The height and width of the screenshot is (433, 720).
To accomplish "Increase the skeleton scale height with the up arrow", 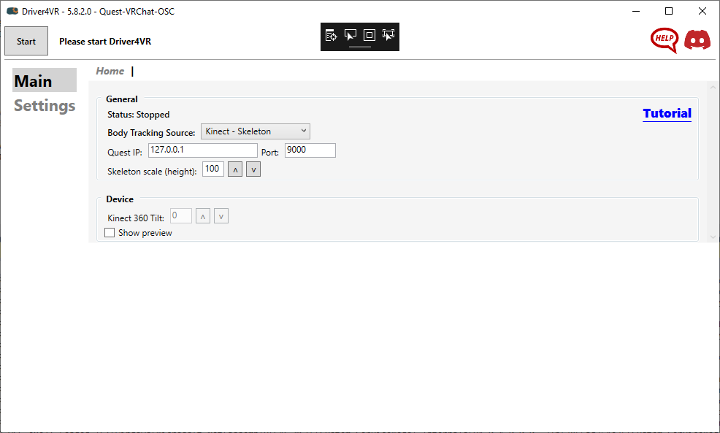I will coord(235,169).
